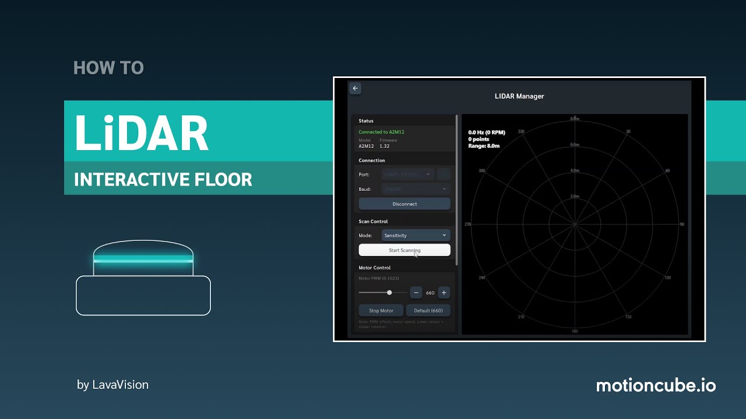This screenshot has height=419, width=746.
Task: Click the '0 points' readout
Action: click(x=478, y=140)
